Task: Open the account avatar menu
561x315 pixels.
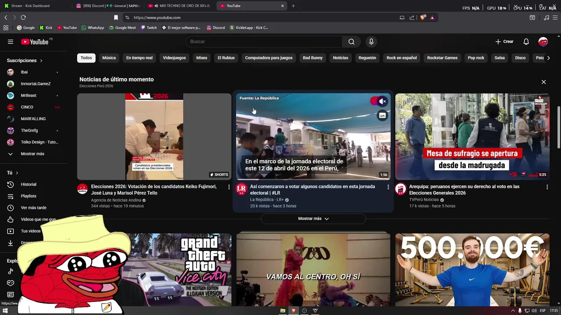Action: click(543, 42)
